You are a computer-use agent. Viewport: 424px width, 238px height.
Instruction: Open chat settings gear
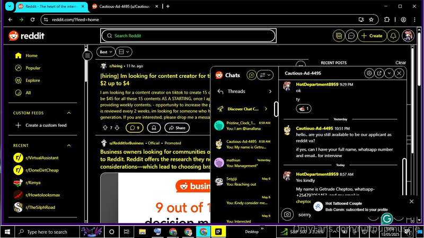[x=369, y=73]
